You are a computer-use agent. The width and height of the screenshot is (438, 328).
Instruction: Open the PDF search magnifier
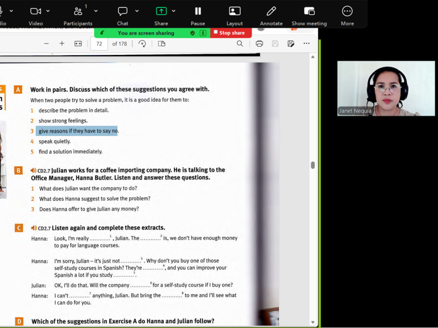[240, 43]
